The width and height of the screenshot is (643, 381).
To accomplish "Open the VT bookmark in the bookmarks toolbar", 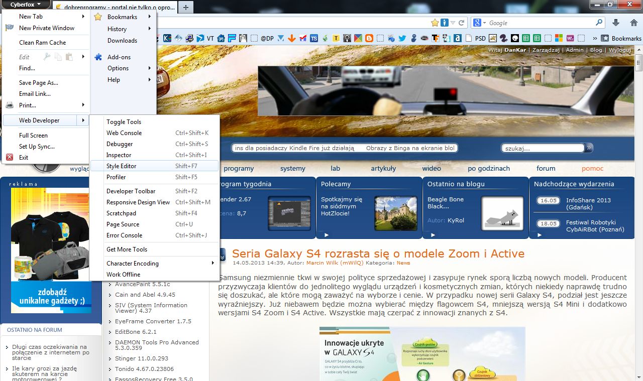I will pos(210,38).
